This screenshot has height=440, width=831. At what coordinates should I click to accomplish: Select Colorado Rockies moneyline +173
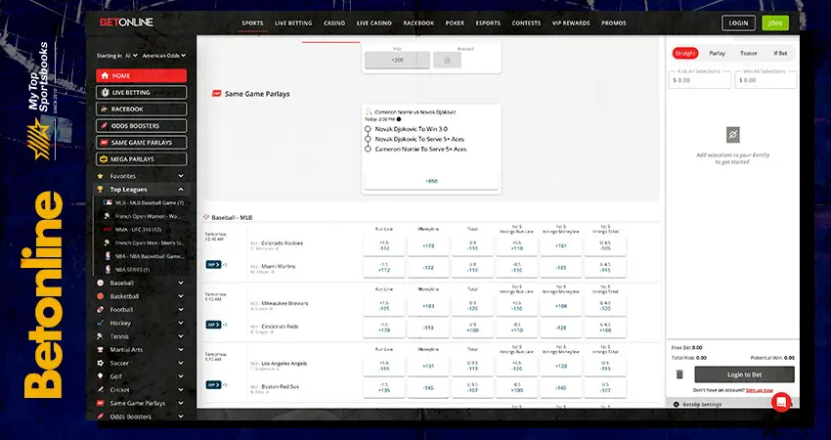pos(428,246)
